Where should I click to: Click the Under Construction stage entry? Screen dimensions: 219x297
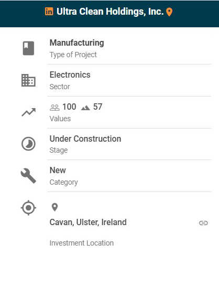point(85,139)
